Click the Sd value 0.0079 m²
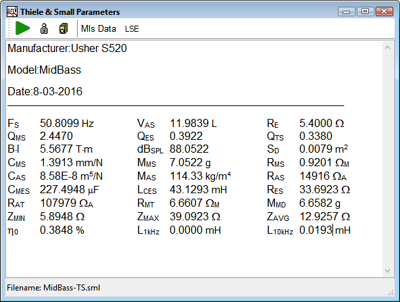 pyautogui.click(x=324, y=149)
